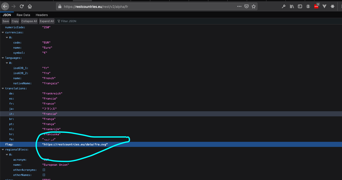Select the iso639_1 row
Image resolution: width=342 pixels, height=180 pixels.
point(171,68)
